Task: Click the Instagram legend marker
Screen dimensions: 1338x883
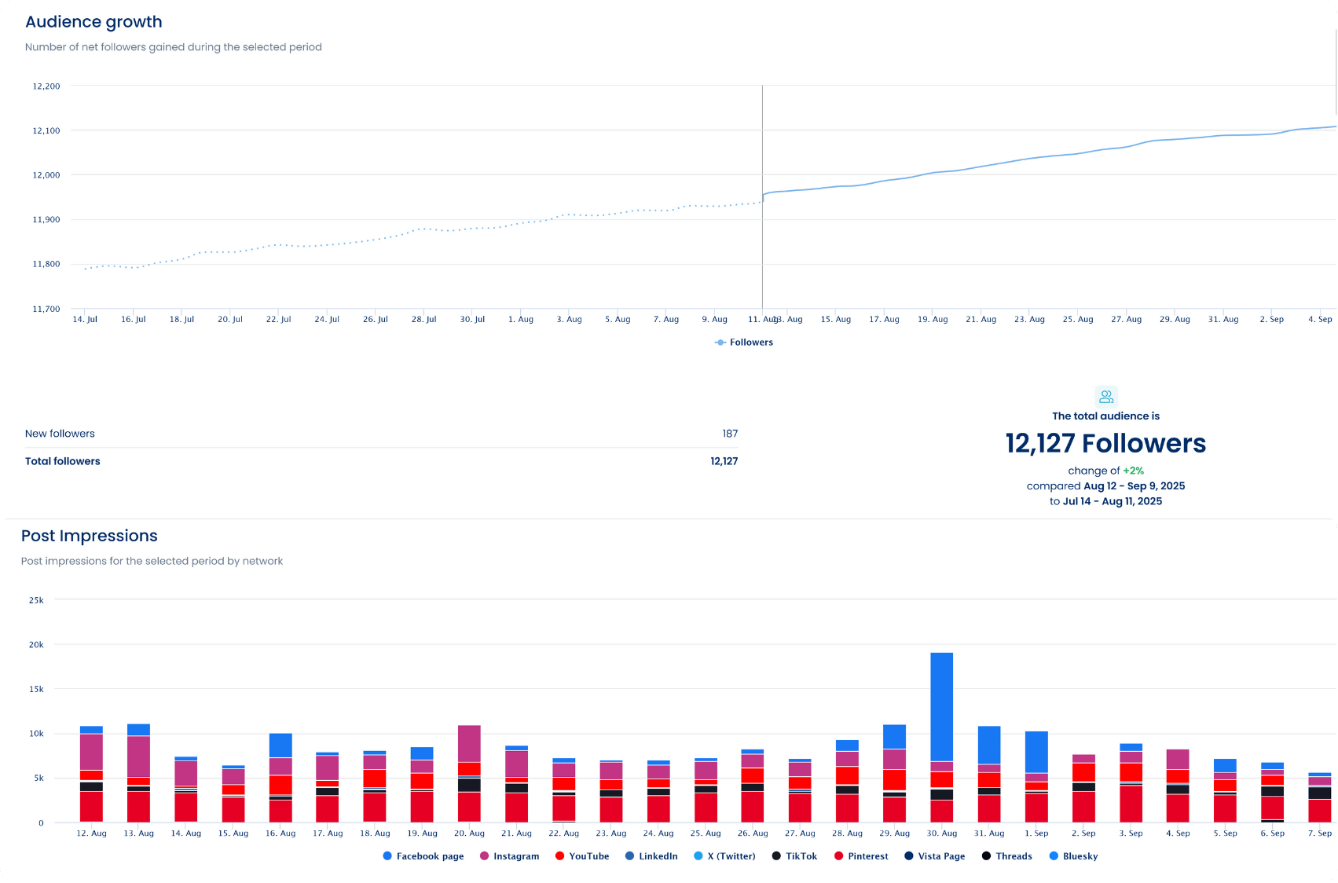Action: tap(484, 856)
